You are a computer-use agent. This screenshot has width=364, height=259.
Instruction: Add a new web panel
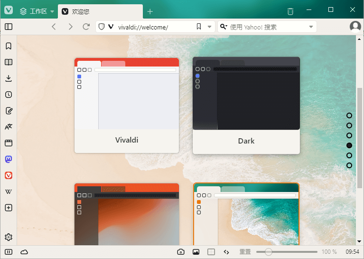(x=9, y=208)
